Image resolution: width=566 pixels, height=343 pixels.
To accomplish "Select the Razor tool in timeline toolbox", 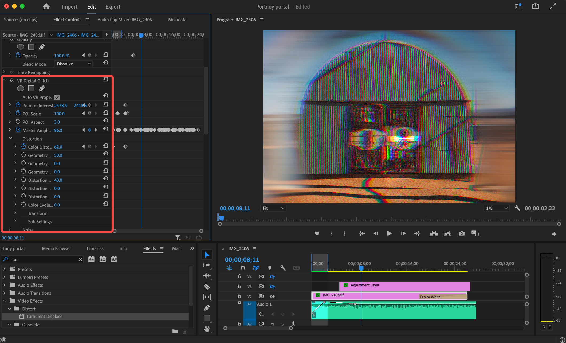I will tap(207, 287).
